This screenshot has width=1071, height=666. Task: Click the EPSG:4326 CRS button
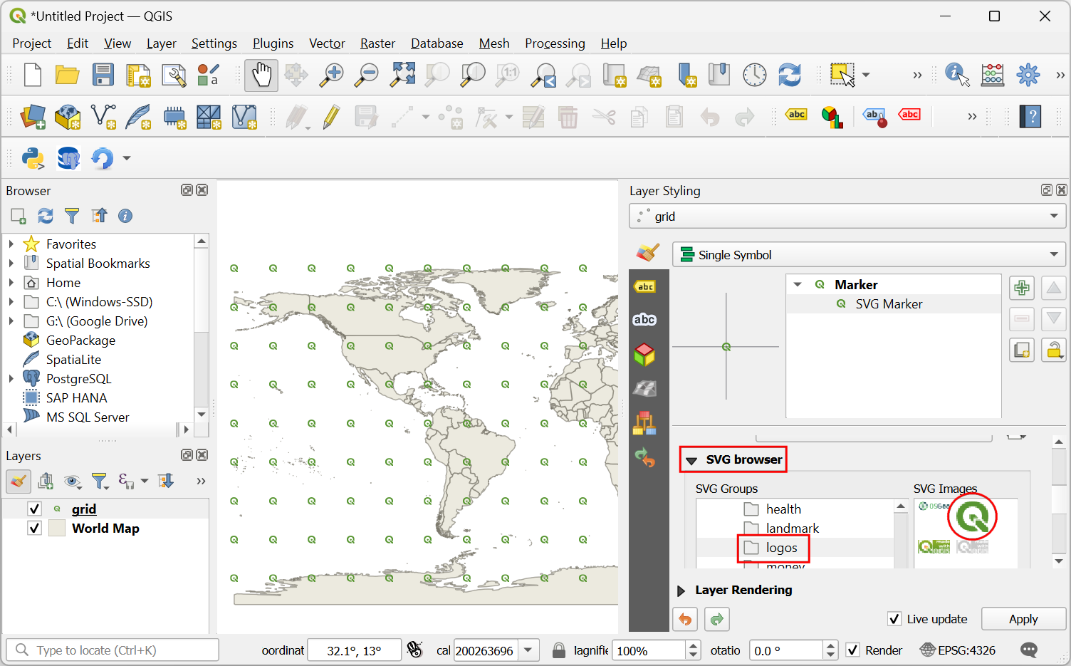tap(958, 650)
